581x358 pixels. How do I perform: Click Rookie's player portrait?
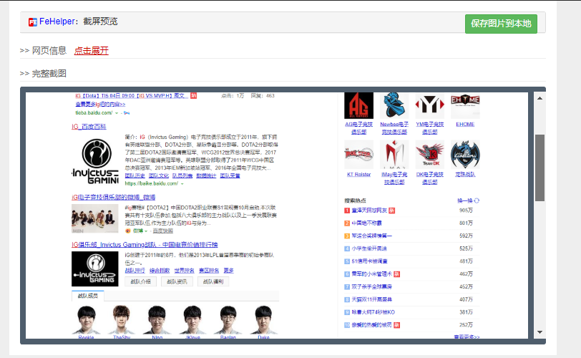(86, 320)
